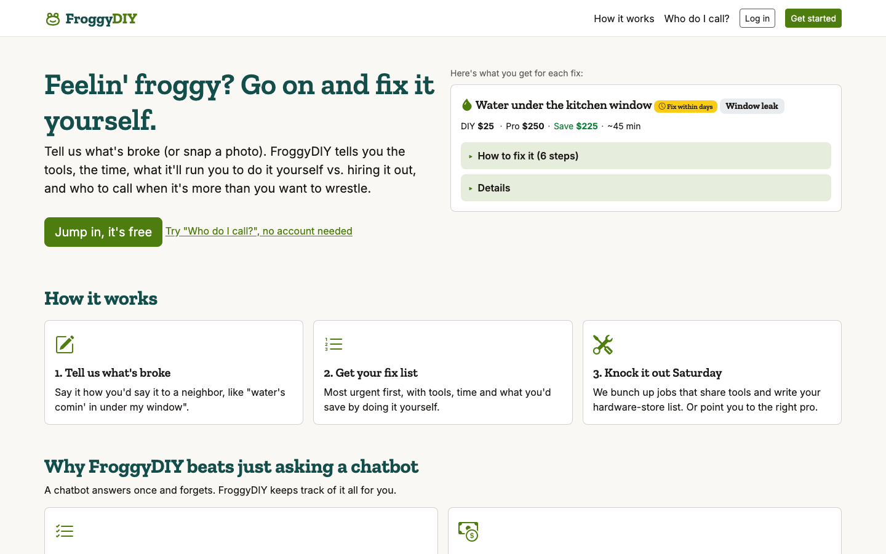Click the Window leak tag
Screen dimensions: 886x554
[752, 106]
